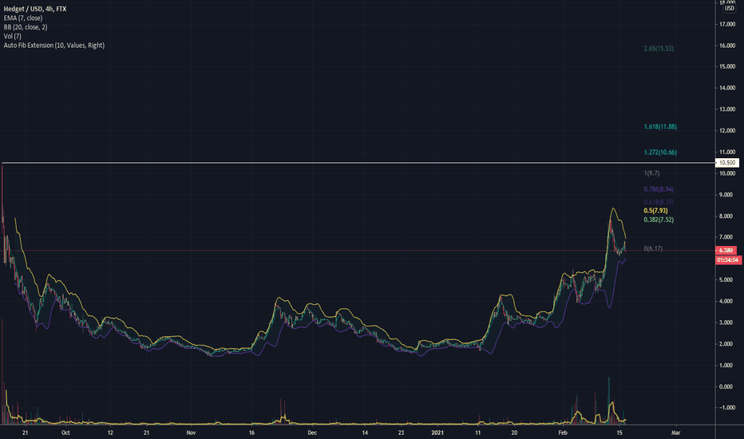Select the white horizontal line at 10.500
Viewport: 744px width, 439px height.
[x=358, y=163]
